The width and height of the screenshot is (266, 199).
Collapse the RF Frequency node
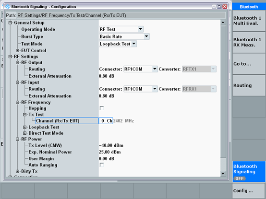click(x=17, y=102)
